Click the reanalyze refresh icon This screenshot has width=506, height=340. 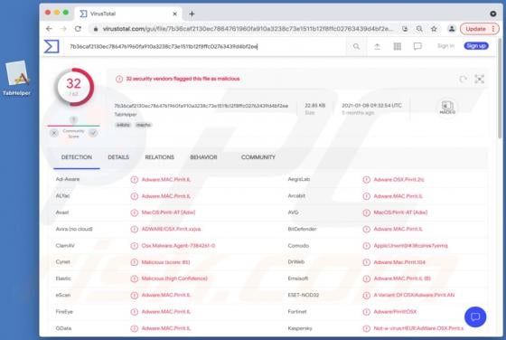pos(463,79)
